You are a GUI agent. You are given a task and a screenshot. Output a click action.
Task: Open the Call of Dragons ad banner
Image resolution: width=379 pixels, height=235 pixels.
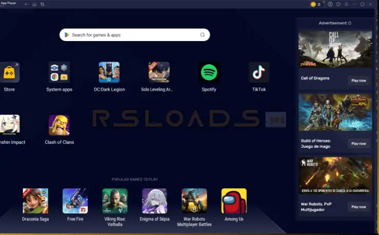tap(335, 49)
